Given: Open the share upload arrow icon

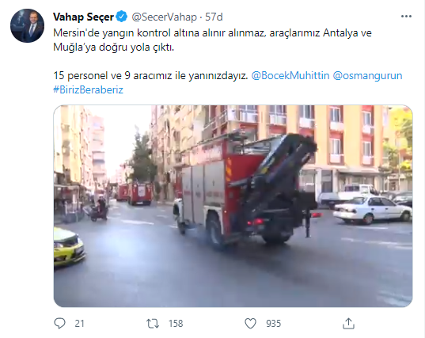Looking at the screenshot, I should [x=348, y=324].
